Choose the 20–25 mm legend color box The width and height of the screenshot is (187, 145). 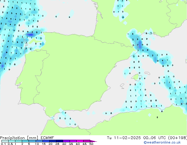(x=53, y=141)
